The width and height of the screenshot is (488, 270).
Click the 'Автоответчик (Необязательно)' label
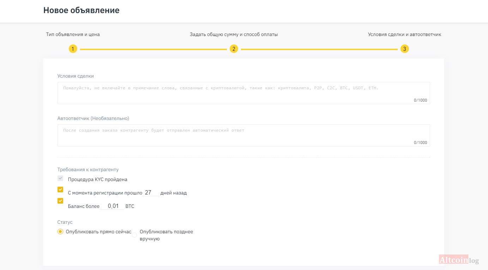pyautogui.click(x=93, y=118)
